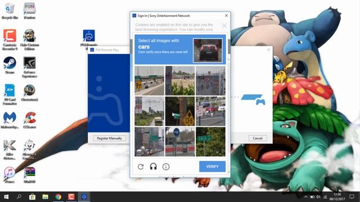Open Microsoft Store from the taskbar
This screenshot has width=360, height=202.
click(32, 197)
